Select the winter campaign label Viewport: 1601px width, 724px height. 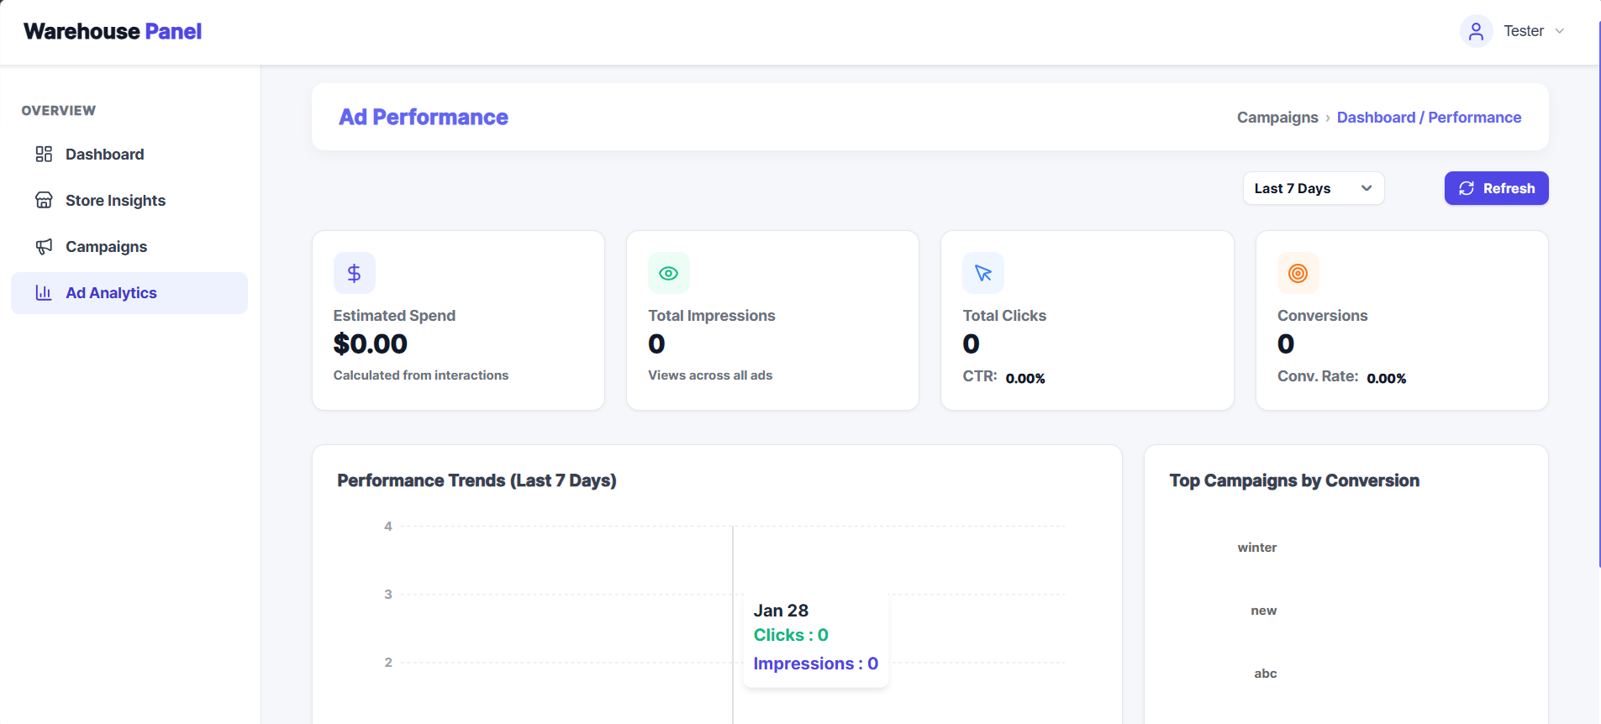pos(1256,548)
